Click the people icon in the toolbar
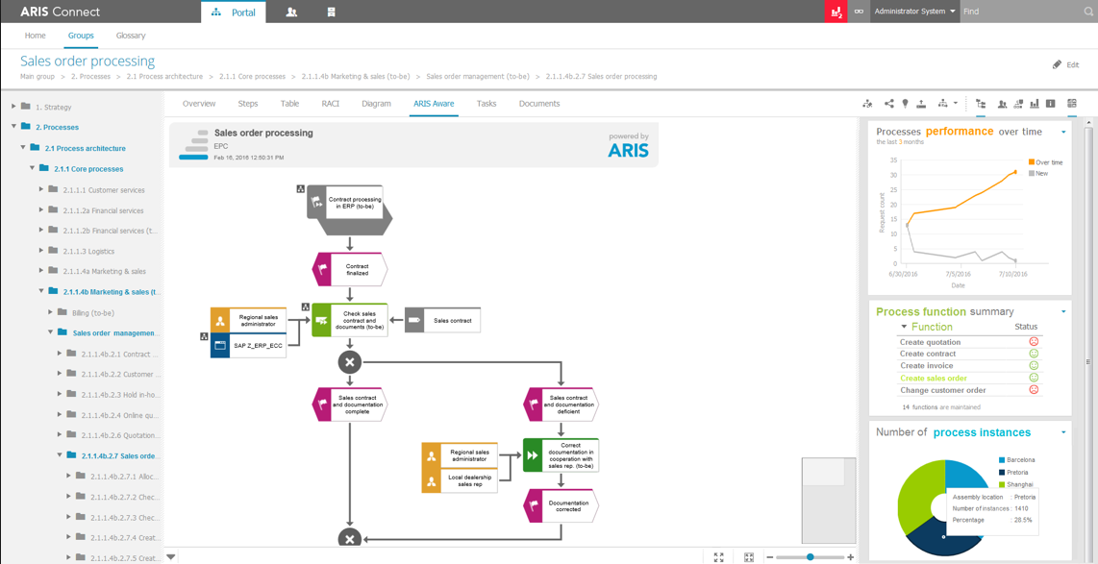 coord(1002,104)
